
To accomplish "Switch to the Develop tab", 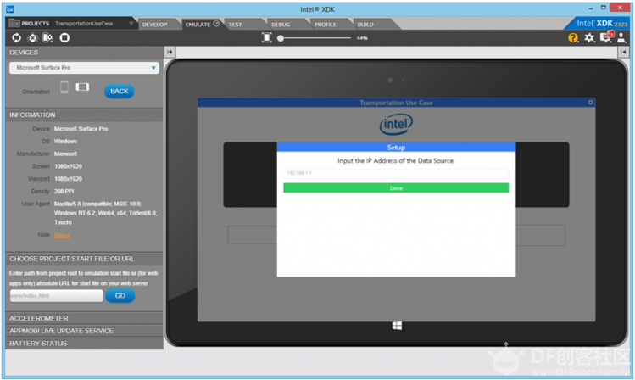I will click(154, 25).
